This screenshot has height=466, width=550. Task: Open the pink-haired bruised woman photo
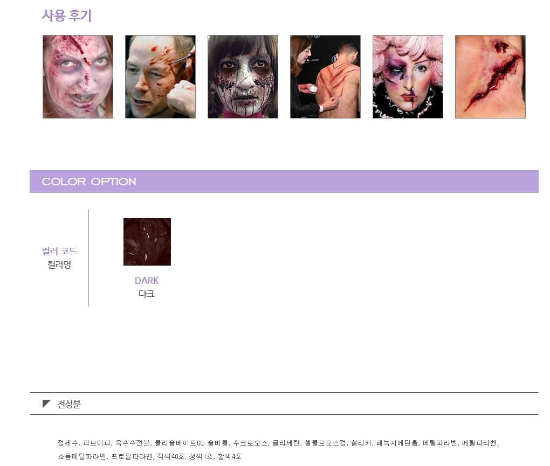[408, 76]
